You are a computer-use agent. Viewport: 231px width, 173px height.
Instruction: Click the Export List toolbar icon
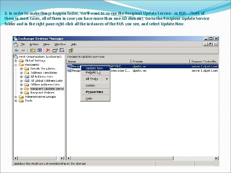[62, 50]
